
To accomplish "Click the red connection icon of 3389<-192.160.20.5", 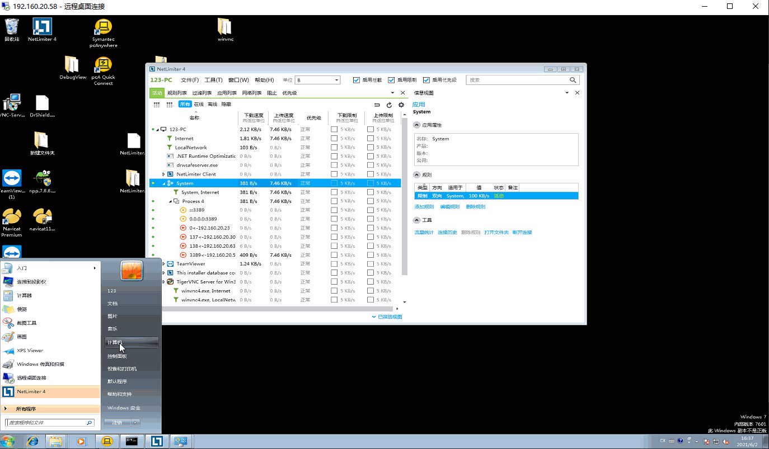I will point(183,255).
